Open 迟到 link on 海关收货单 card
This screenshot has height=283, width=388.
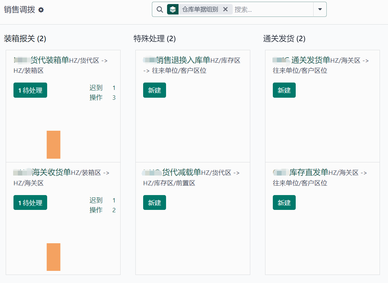click(x=96, y=200)
